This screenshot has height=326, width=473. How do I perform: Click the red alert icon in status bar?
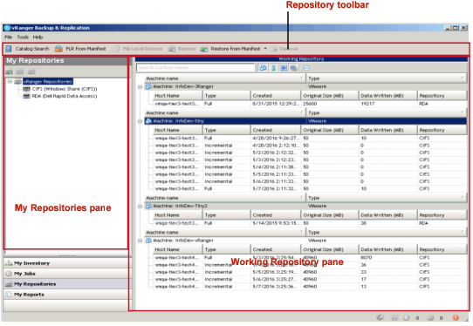click(x=456, y=317)
